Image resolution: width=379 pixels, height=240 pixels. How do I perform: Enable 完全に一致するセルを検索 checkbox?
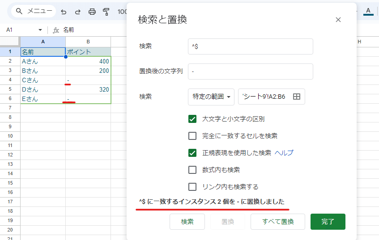pyautogui.click(x=192, y=136)
